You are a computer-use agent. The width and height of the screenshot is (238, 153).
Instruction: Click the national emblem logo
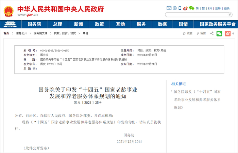[8, 11]
